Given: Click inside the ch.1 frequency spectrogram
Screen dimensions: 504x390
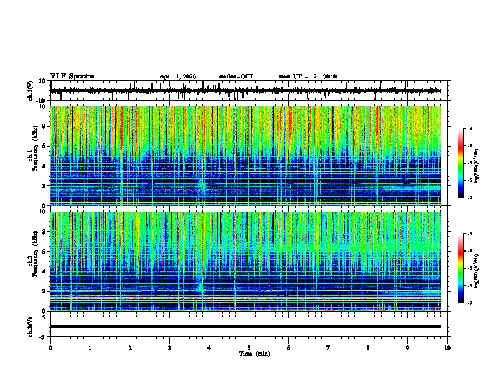Looking at the screenshot, I should pyautogui.click(x=246, y=155).
